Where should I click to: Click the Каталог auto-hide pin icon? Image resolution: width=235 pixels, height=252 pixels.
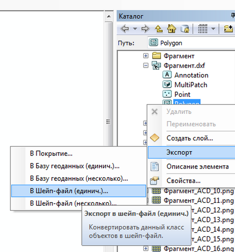pos(233,16)
